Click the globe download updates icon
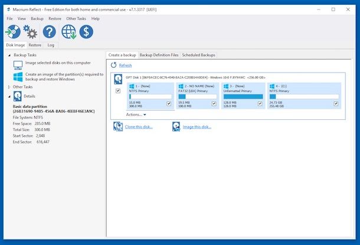 click(x=68, y=32)
